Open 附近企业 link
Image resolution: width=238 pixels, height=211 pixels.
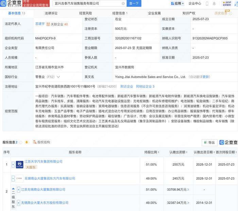point(126,87)
